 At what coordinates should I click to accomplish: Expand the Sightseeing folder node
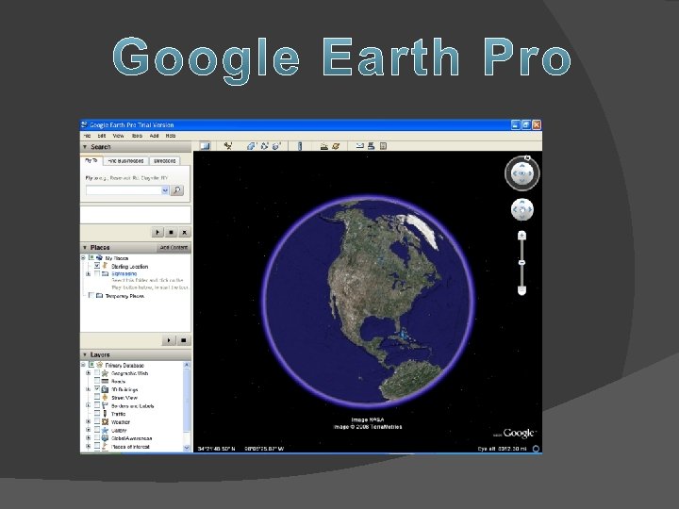click(x=89, y=273)
